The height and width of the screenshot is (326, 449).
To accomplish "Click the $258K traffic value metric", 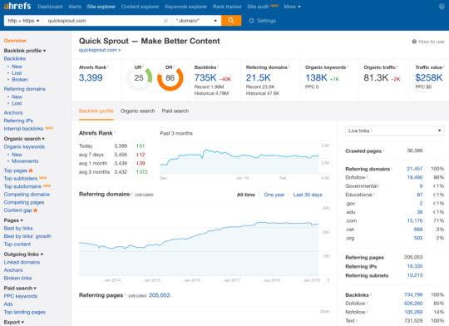I will pyautogui.click(x=429, y=77).
